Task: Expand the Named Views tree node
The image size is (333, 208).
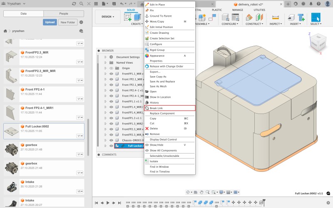Action: (105, 62)
